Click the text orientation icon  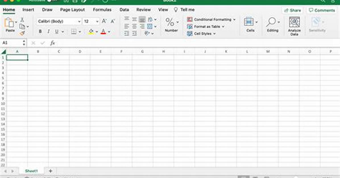pos(147,33)
